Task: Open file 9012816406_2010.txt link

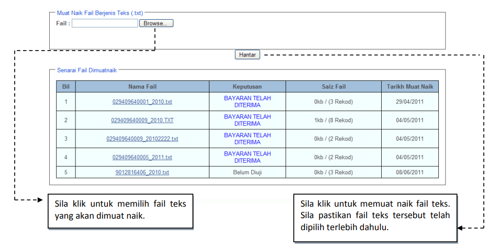Action: [142, 172]
